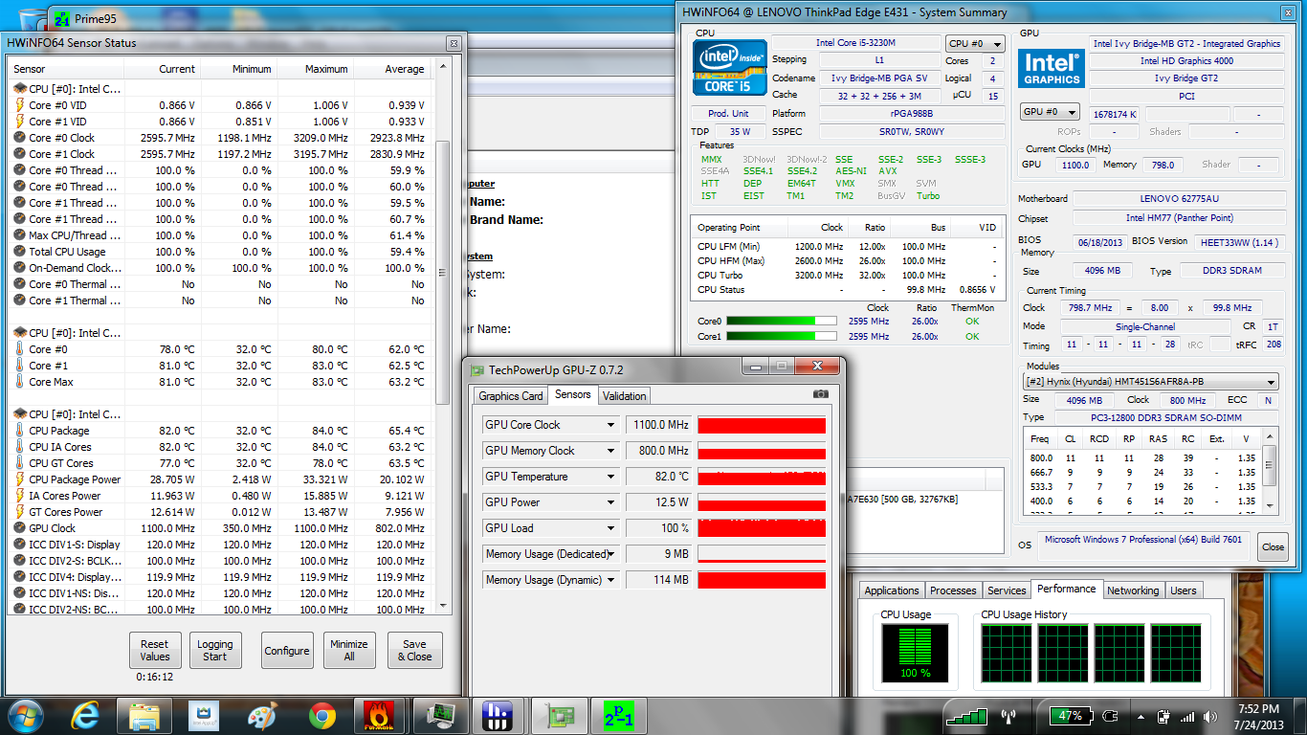Click Save & Close in HWiNFO
Image resolution: width=1307 pixels, height=735 pixels.
(415, 651)
